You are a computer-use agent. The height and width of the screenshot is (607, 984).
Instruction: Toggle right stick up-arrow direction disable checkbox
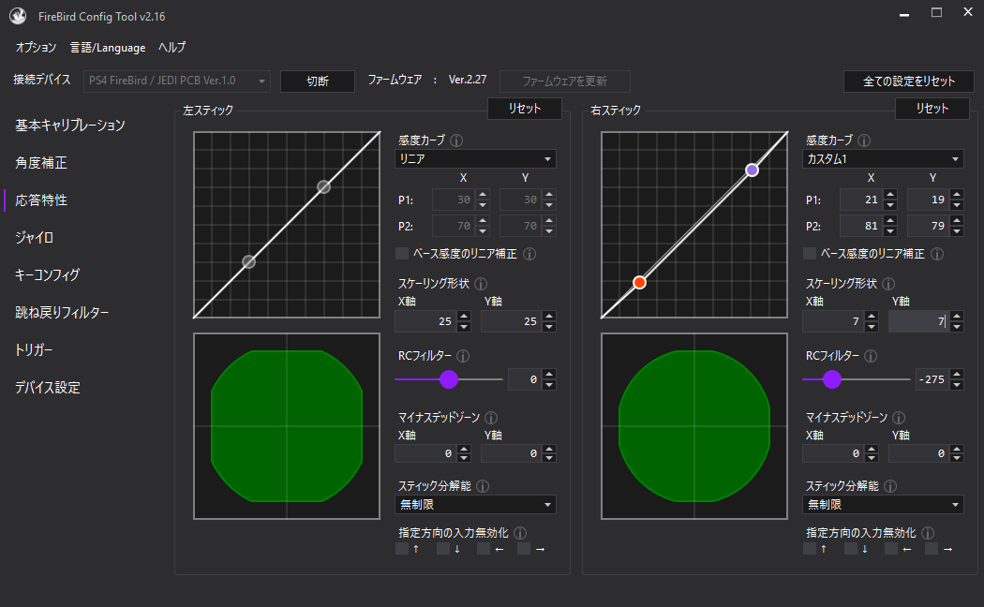point(810,549)
